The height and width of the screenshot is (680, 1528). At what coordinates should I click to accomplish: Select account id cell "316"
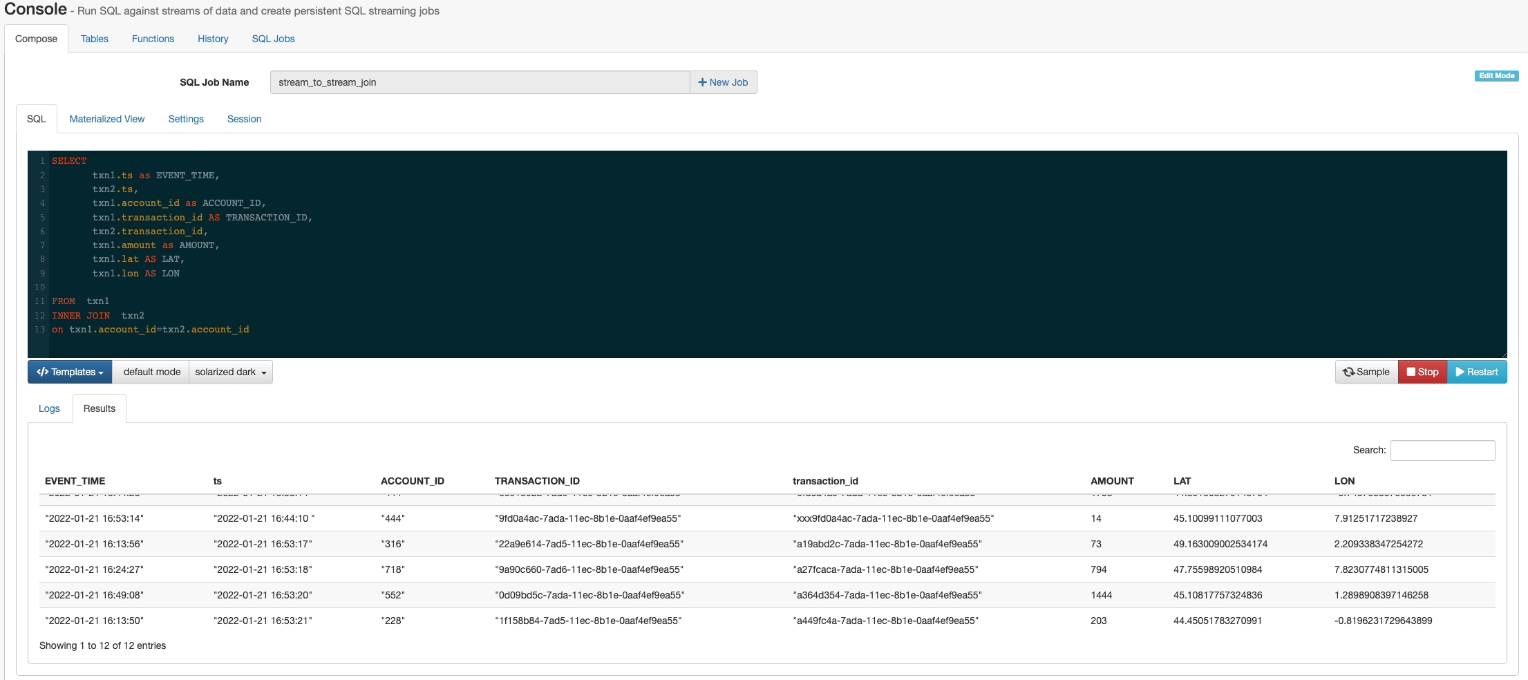click(393, 544)
